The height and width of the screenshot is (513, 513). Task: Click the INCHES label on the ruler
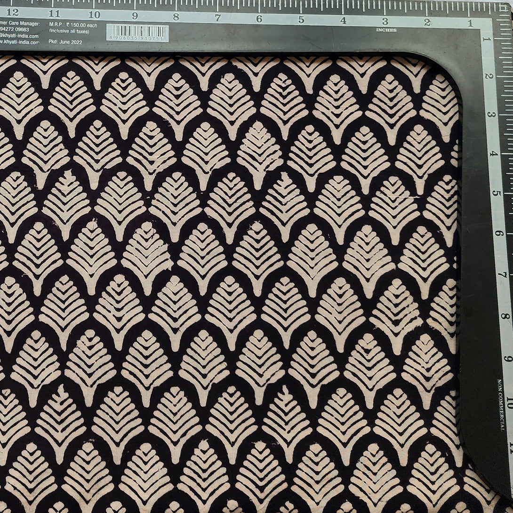[x=386, y=30]
